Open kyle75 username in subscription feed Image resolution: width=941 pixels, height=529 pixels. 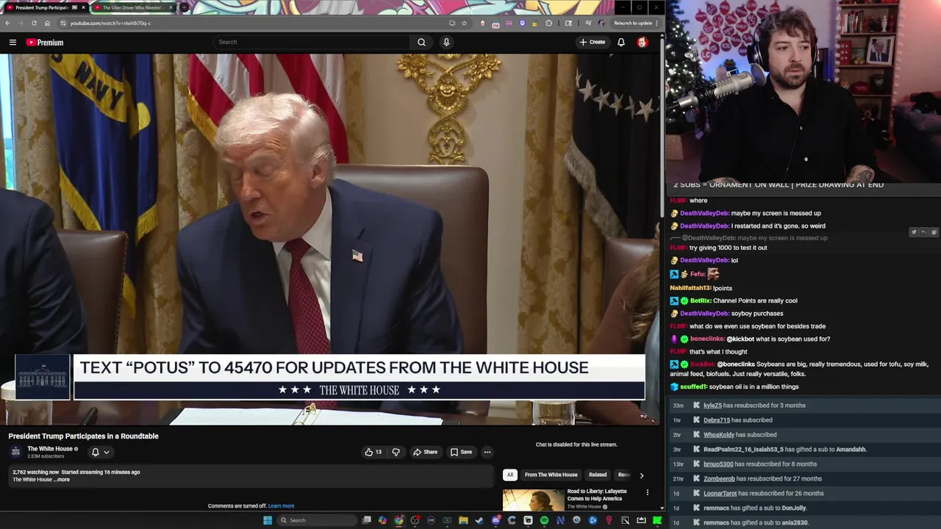(x=713, y=406)
